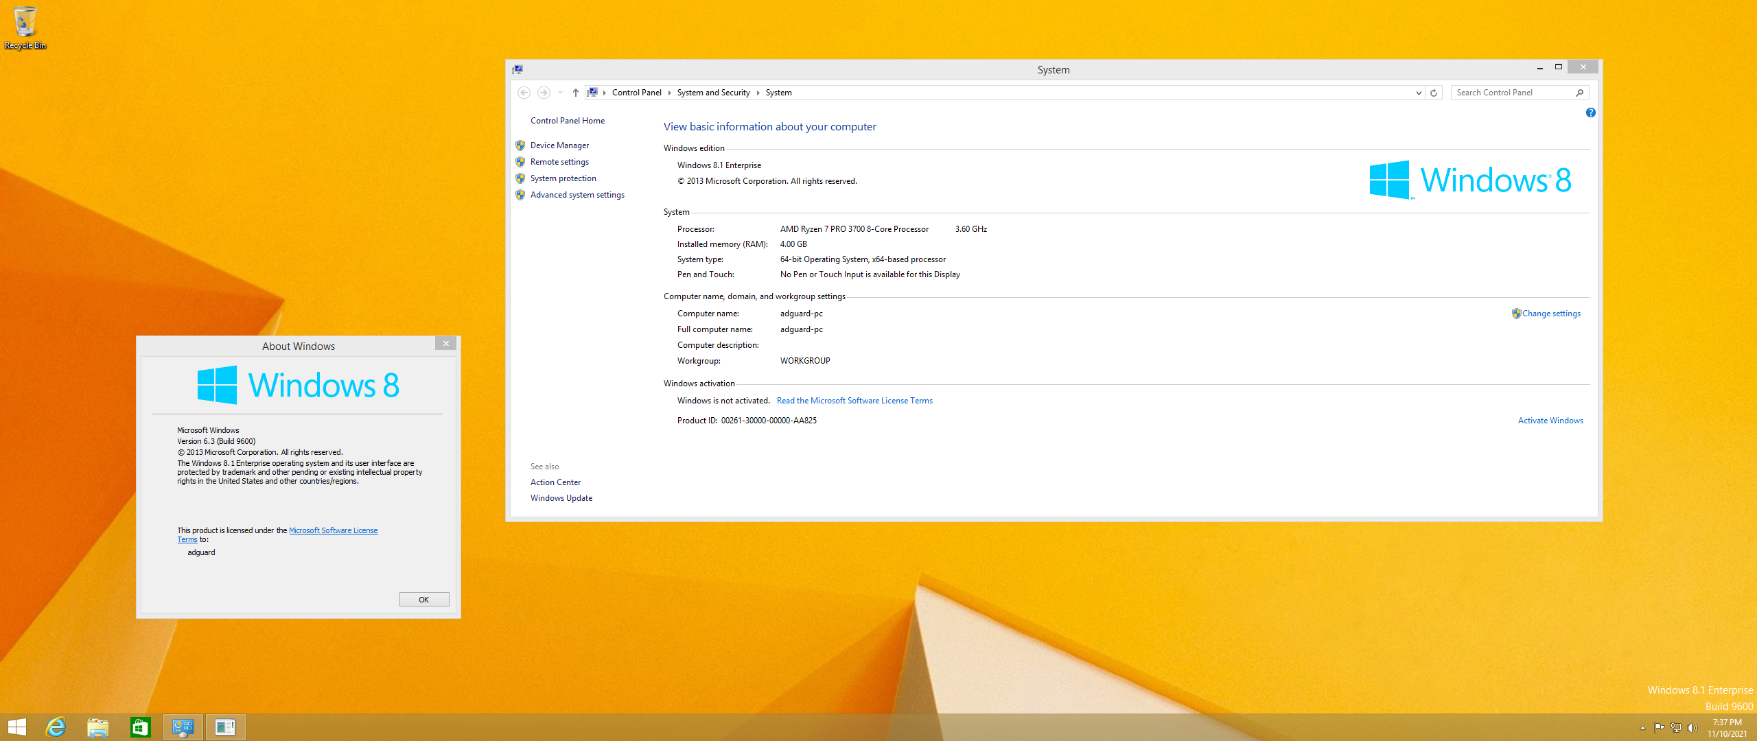Select Control Panel in the breadcrumb

(x=637, y=93)
